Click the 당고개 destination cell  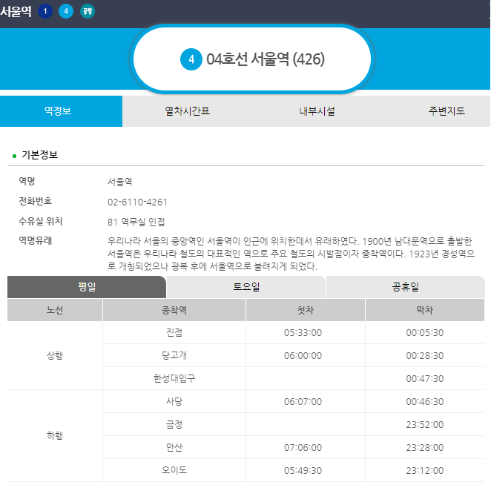click(x=174, y=355)
